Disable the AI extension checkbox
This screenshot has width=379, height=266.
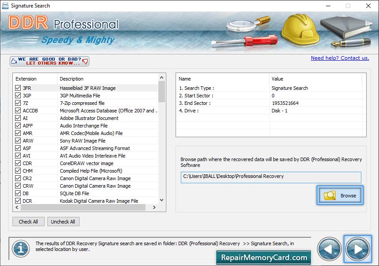[18, 118]
